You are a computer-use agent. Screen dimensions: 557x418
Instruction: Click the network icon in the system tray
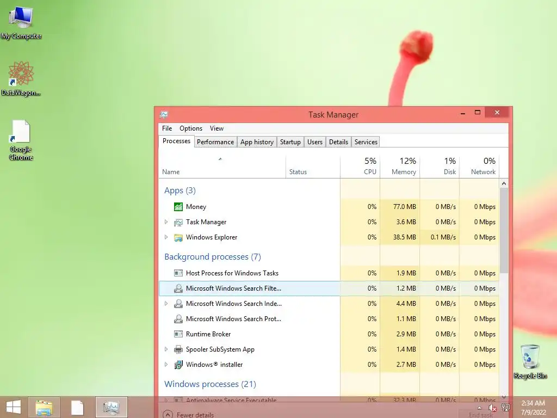pos(505,408)
